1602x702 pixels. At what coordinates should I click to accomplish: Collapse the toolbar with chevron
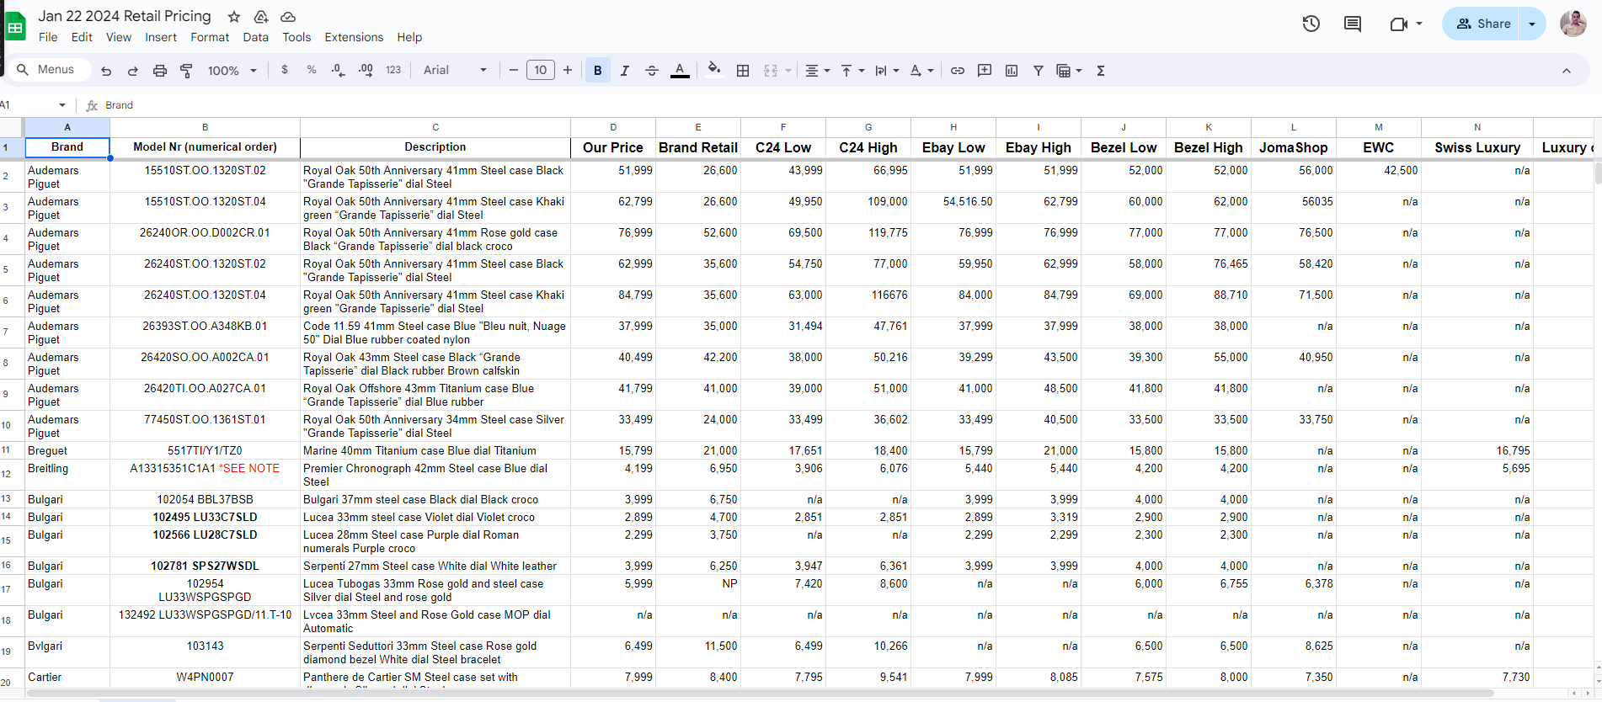pyautogui.click(x=1567, y=71)
